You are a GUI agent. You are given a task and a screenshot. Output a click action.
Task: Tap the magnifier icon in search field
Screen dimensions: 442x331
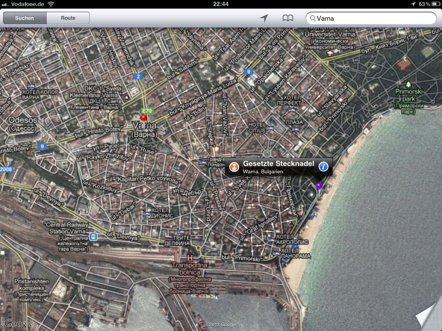[x=313, y=18]
